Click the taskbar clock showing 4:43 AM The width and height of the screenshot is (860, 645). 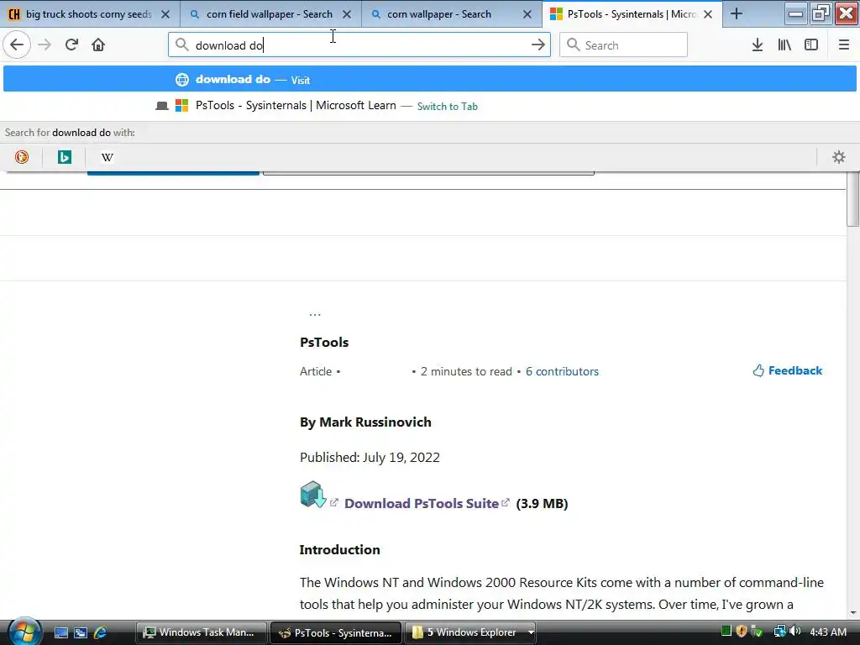pos(828,632)
